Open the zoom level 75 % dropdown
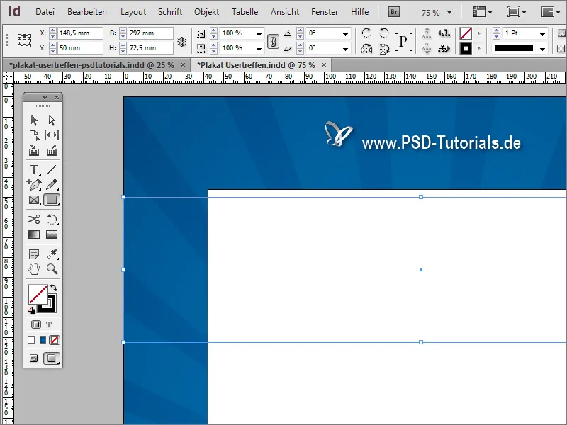 pyautogui.click(x=449, y=12)
